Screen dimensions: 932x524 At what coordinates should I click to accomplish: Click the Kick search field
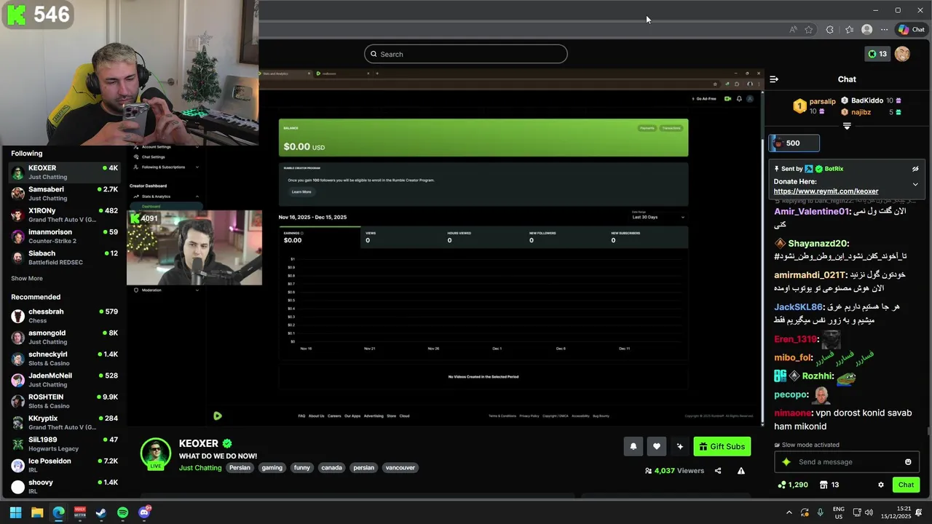click(x=466, y=54)
